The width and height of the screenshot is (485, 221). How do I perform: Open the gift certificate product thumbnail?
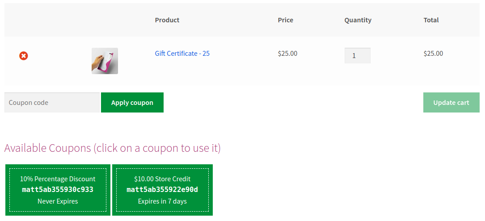tap(105, 61)
